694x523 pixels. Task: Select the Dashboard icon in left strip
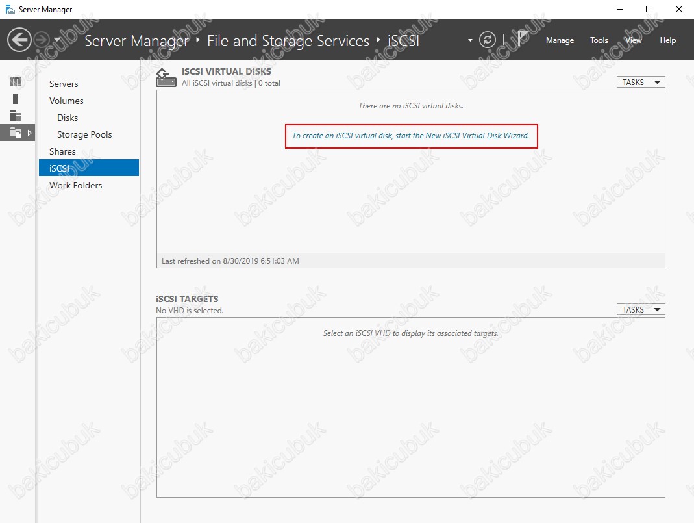tap(16, 81)
